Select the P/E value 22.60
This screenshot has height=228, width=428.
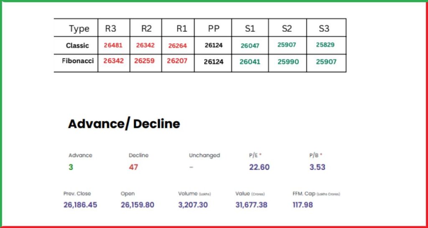tap(259, 167)
